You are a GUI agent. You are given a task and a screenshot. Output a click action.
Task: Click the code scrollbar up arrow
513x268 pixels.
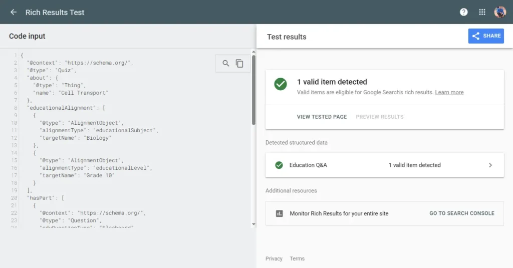253,52
